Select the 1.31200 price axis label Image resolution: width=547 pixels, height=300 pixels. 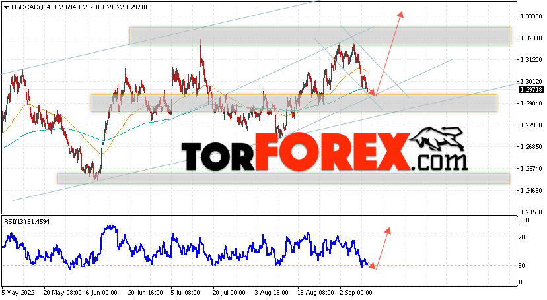click(531, 60)
